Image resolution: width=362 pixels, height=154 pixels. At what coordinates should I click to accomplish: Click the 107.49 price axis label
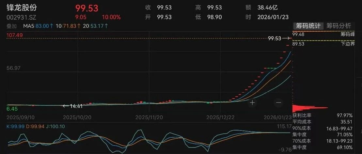pyautogui.click(x=14, y=35)
